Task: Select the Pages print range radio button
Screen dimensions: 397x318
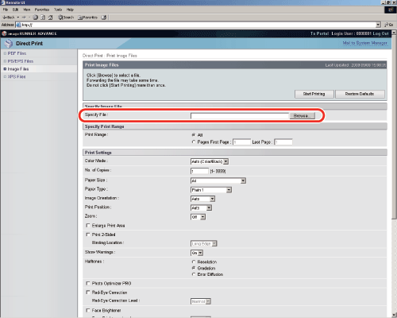Action: tap(194, 142)
